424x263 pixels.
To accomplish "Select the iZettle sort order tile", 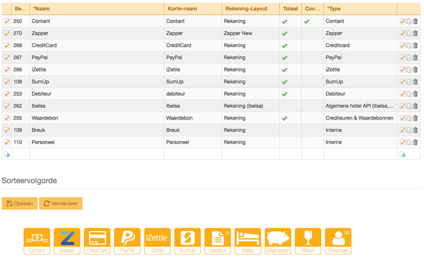I will click(x=157, y=241).
